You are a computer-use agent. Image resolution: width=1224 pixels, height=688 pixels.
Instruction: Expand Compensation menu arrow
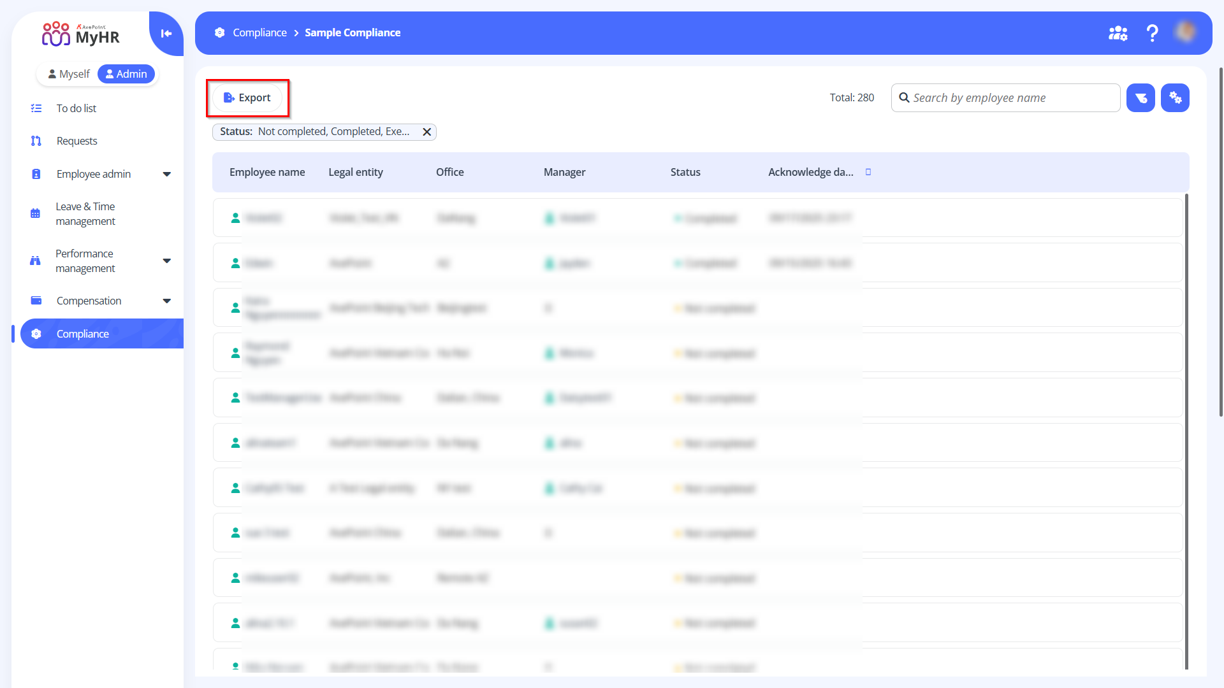click(x=167, y=301)
